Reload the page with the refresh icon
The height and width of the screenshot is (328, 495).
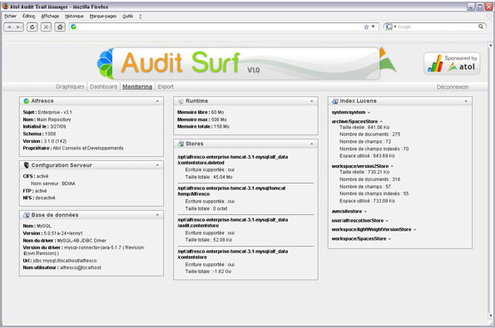(32, 27)
